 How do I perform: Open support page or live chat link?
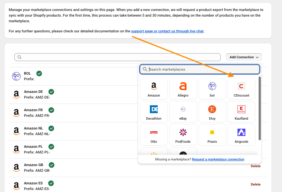167,31
